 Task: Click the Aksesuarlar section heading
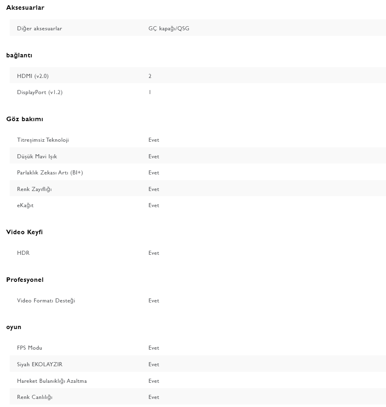coord(25,8)
